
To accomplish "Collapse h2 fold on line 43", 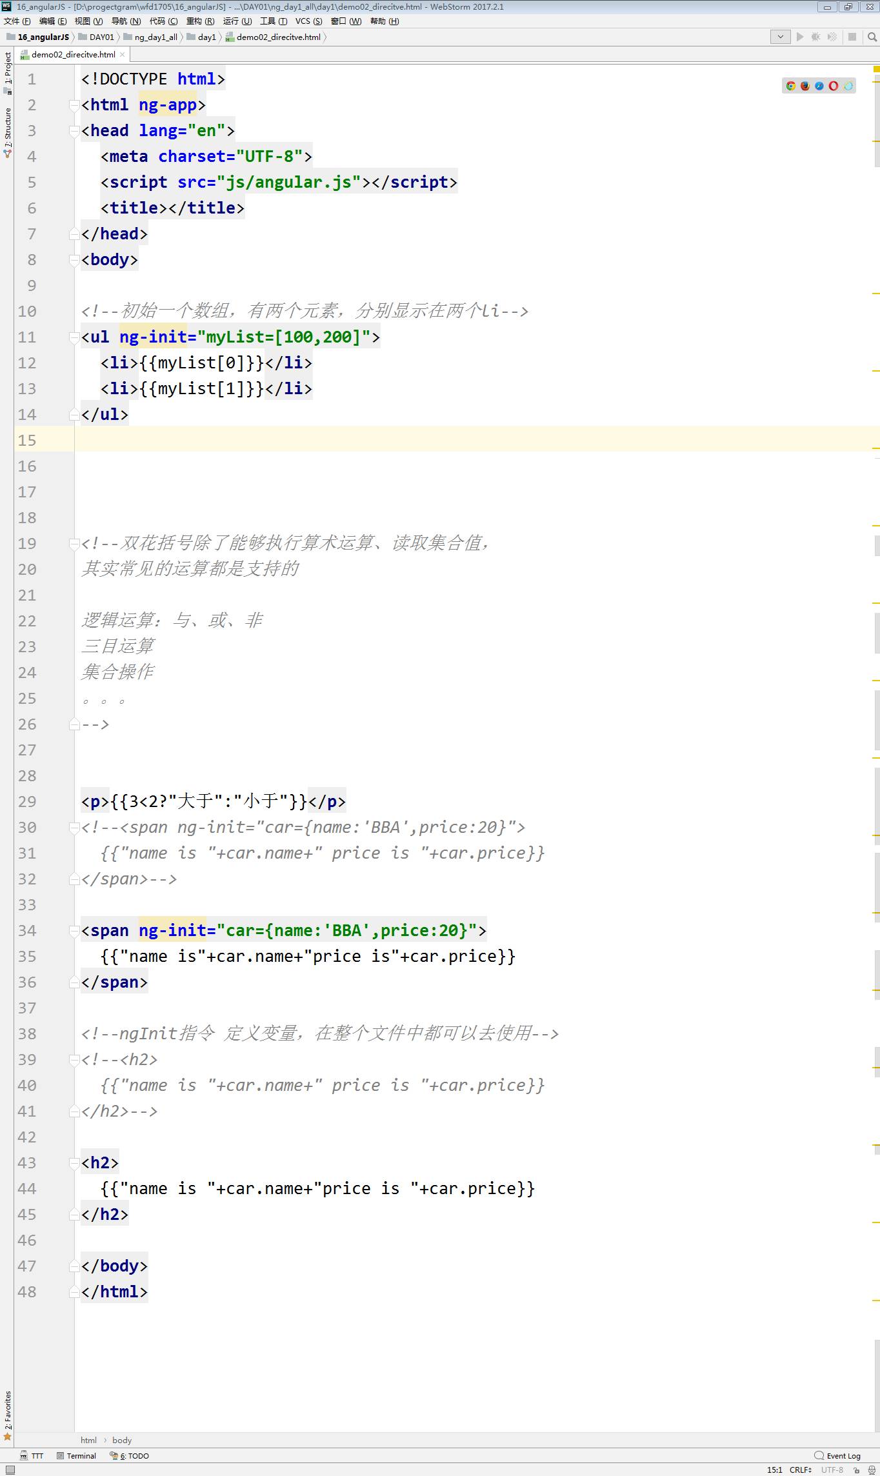I will tap(74, 1163).
